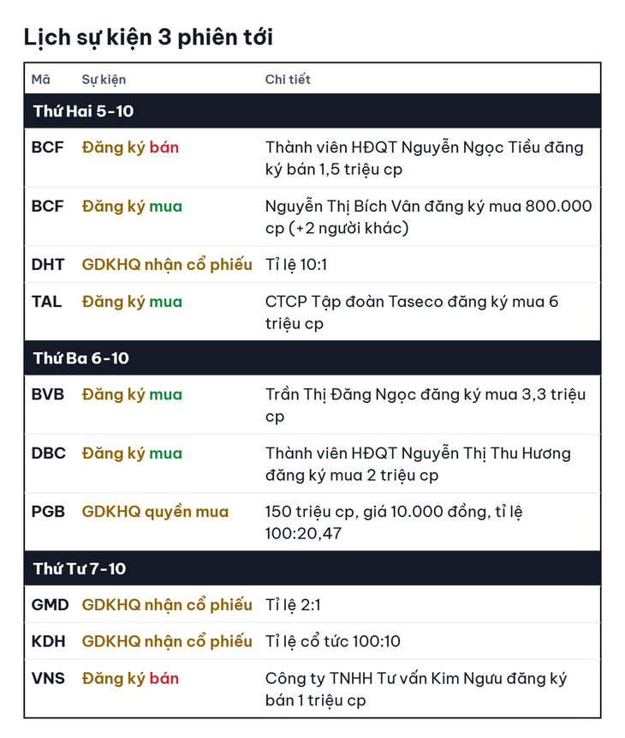The height and width of the screenshot is (738, 625).
Task: Click the Lịch sự kiện 3 phiên tới title
Action: point(148,38)
